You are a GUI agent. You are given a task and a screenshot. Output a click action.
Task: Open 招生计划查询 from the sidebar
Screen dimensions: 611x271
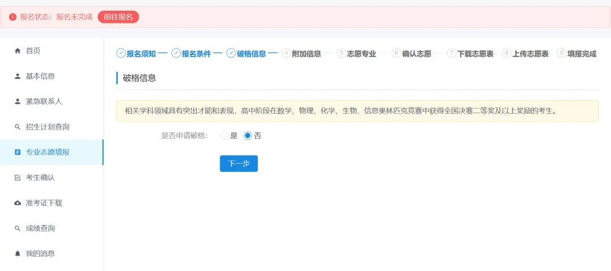[x=51, y=127]
